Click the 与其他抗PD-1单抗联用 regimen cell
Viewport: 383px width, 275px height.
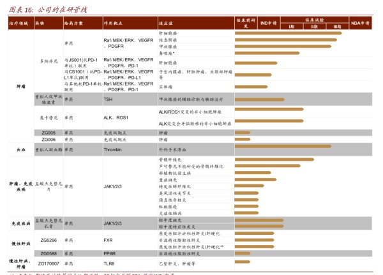[x=83, y=87]
